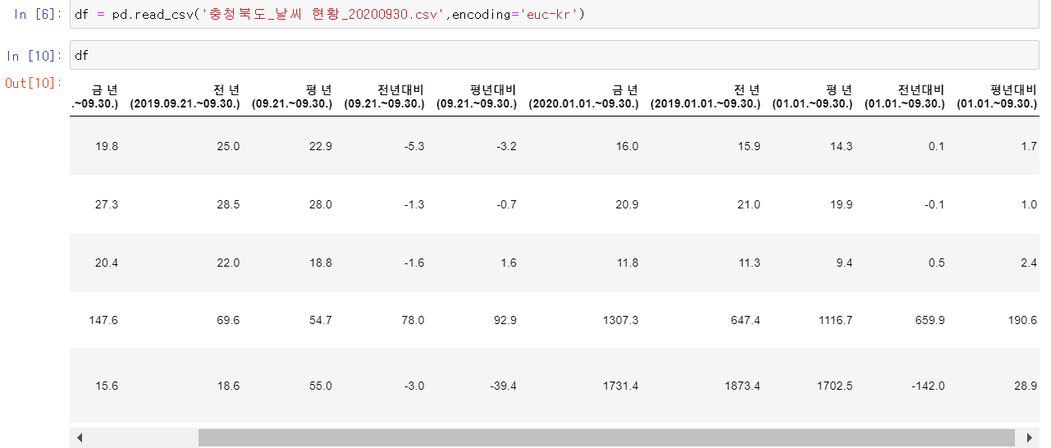Click the table cell with value 28.9

click(x=1026, y=386)
